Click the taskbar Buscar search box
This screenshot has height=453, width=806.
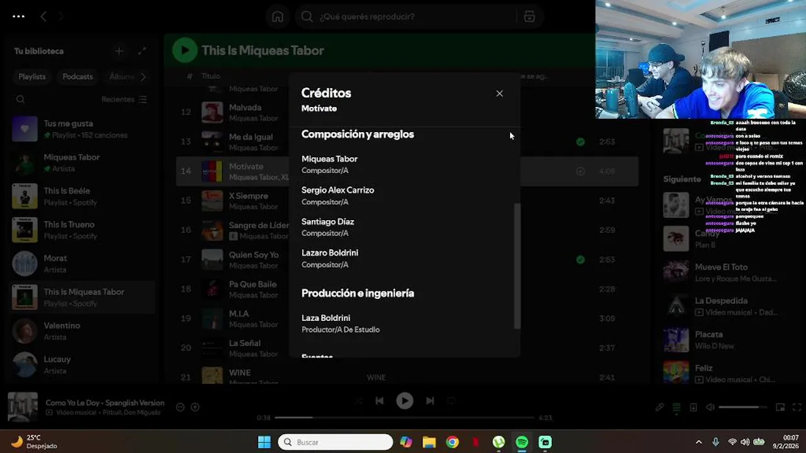click(x=335, y=442)
